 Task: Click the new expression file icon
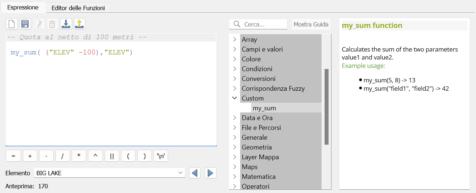point(12,24)
